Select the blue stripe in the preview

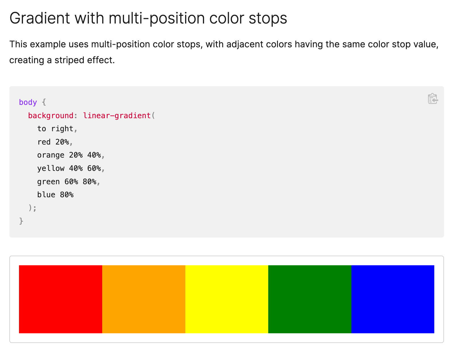point(393,299)
